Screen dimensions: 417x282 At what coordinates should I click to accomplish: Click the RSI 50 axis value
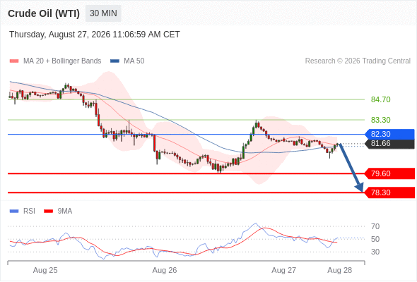pyautogui.click(x=375, y=239)
